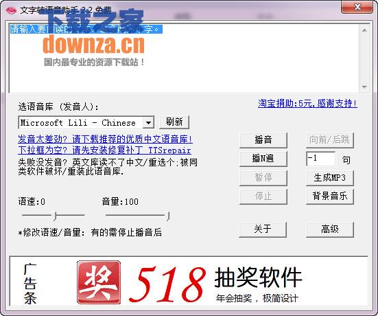This screenshot has height=316, width=378.
Task: Expand the Microsoft Lili voice dropdown
Action: [x=148, y=123]
